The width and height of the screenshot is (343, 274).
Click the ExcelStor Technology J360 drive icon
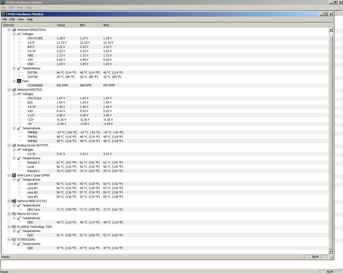tap(14, 227)
